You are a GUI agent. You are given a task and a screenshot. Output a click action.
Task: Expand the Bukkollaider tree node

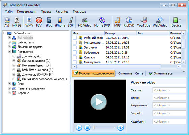9,38
